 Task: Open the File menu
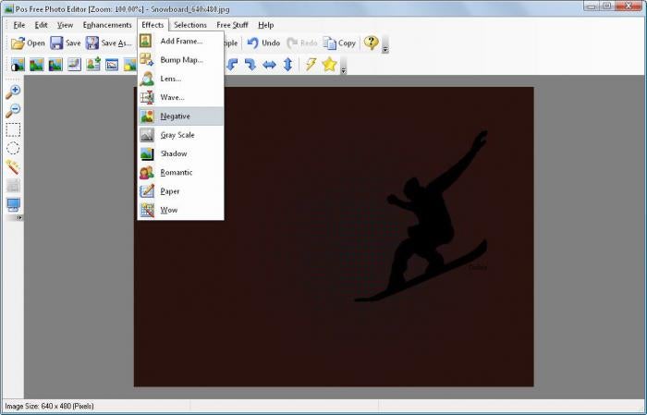(19, 25)
